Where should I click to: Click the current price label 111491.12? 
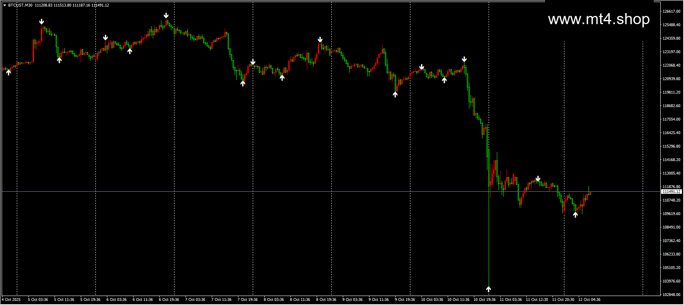pos(672,191)
